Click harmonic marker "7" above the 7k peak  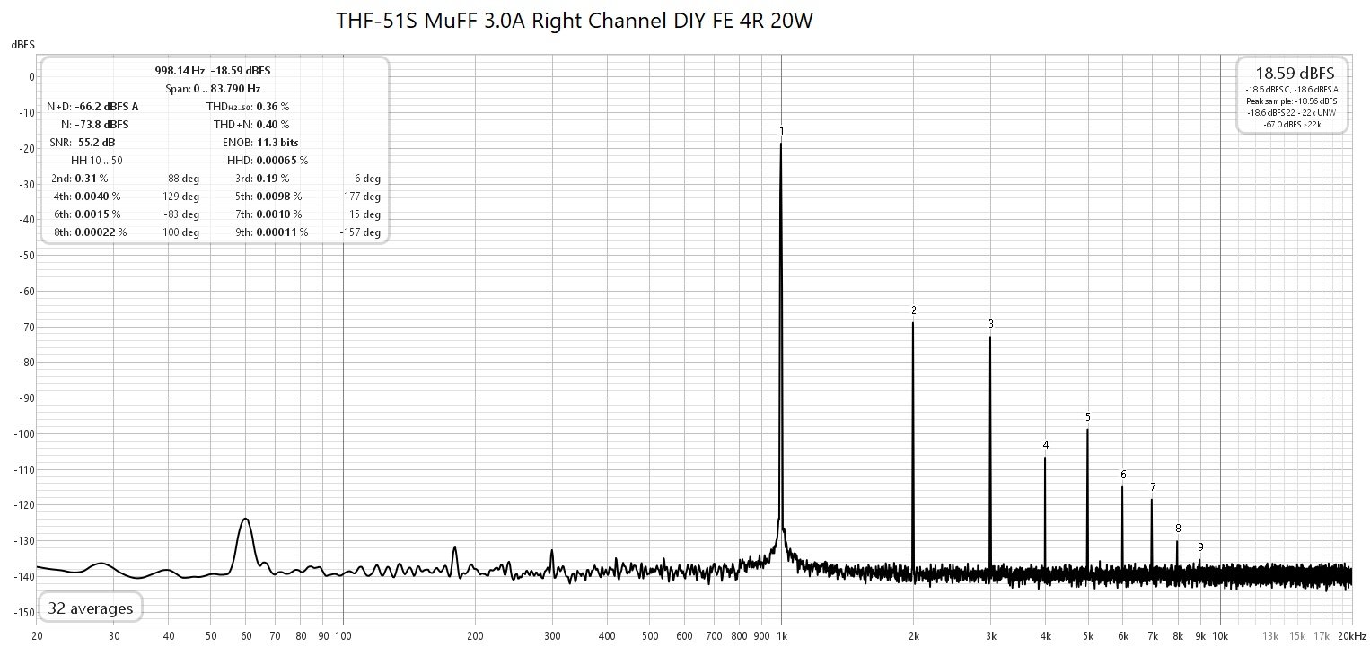(x=1152, y=487)
